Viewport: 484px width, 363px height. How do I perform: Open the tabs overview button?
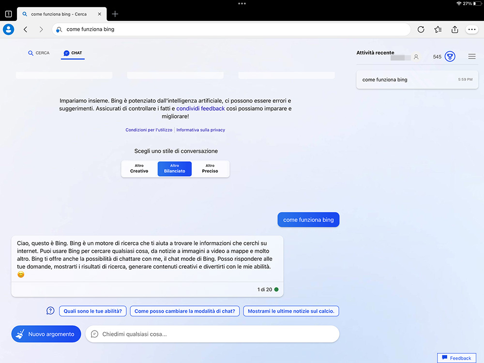8,14
